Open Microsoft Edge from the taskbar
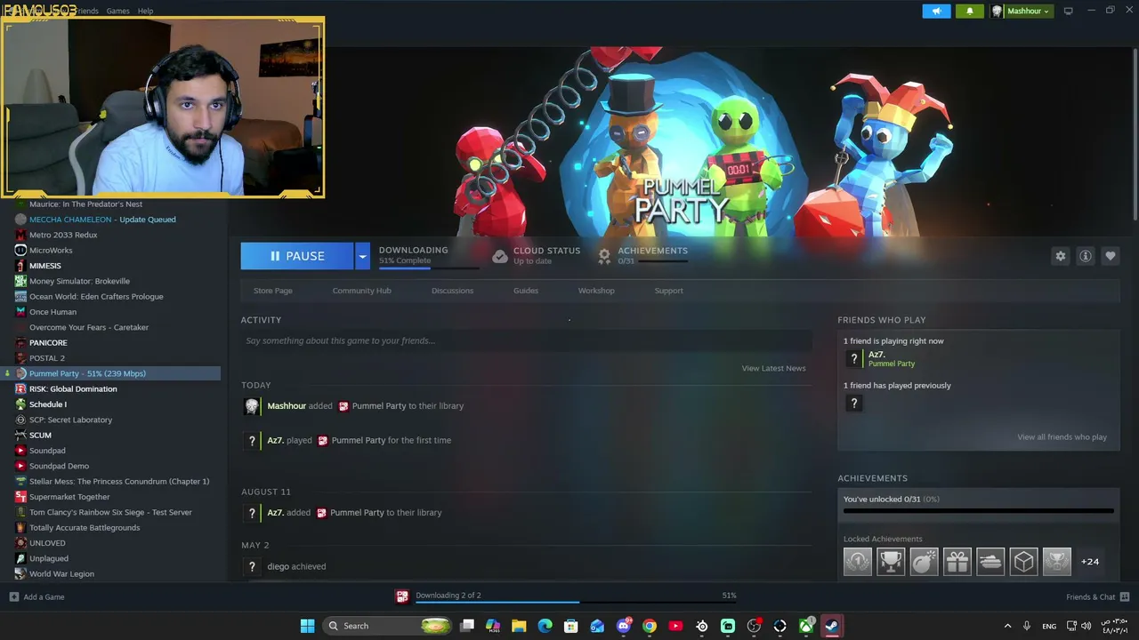Image resolution: width=1139 pixels, height=640 pixels. [x=545, y=626]
